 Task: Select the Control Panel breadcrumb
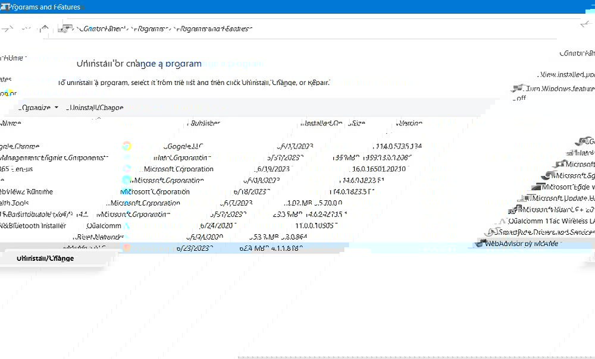(102, 29)
